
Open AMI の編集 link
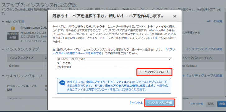214,21
